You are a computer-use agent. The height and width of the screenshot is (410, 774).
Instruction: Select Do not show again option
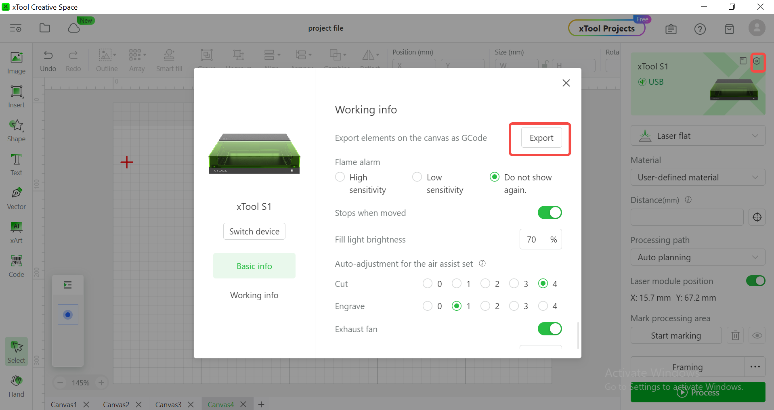coord(495,177)
